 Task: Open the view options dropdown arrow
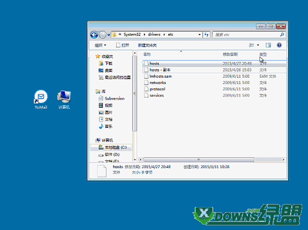258,46
